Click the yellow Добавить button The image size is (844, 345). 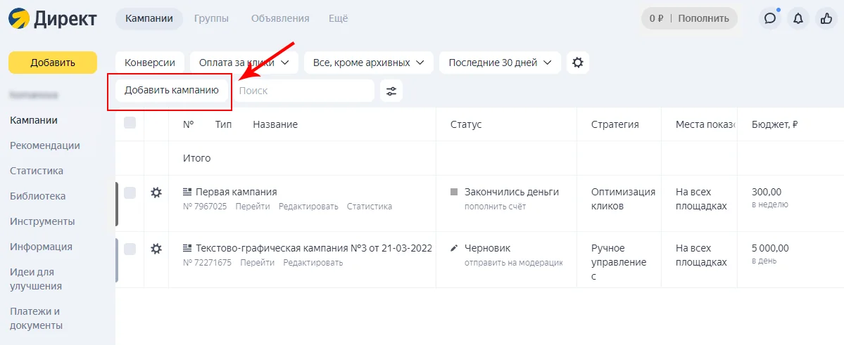tap(53, 63)
